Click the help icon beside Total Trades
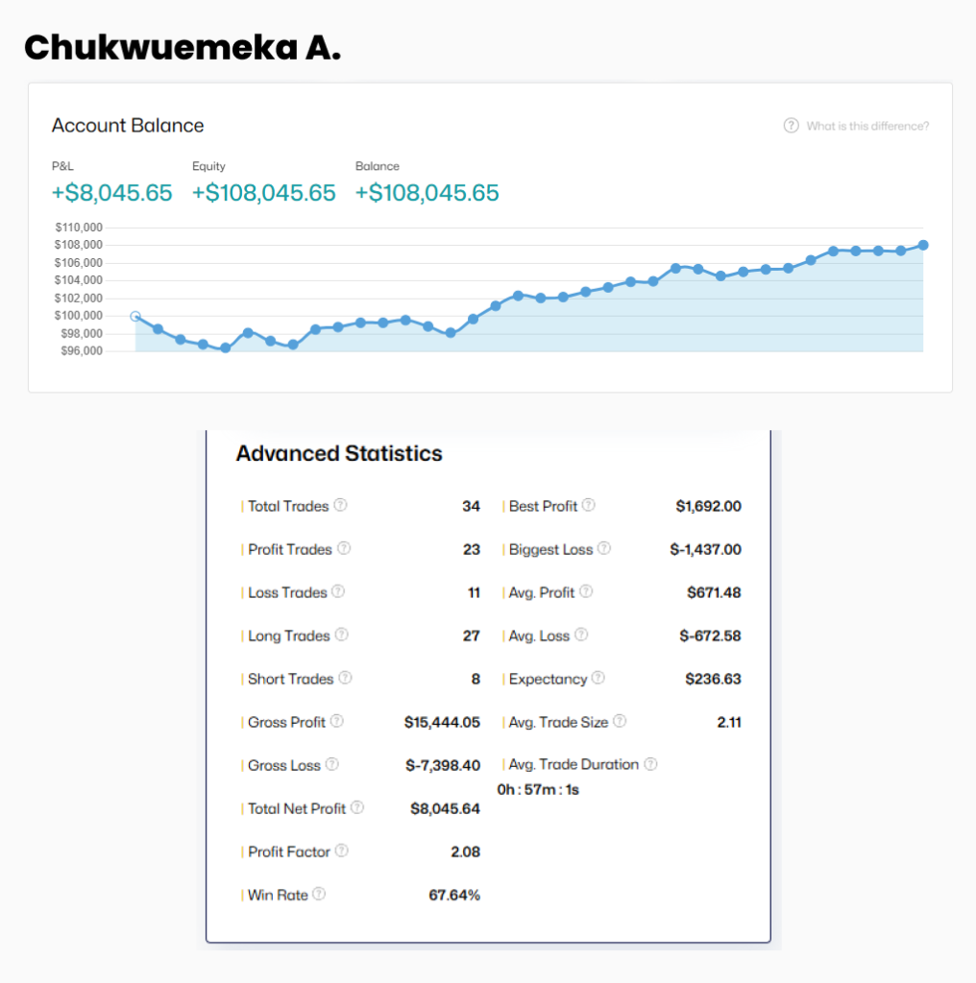This screenshot has height=983, width=976. pyautogui.click(x=340, y=506)
